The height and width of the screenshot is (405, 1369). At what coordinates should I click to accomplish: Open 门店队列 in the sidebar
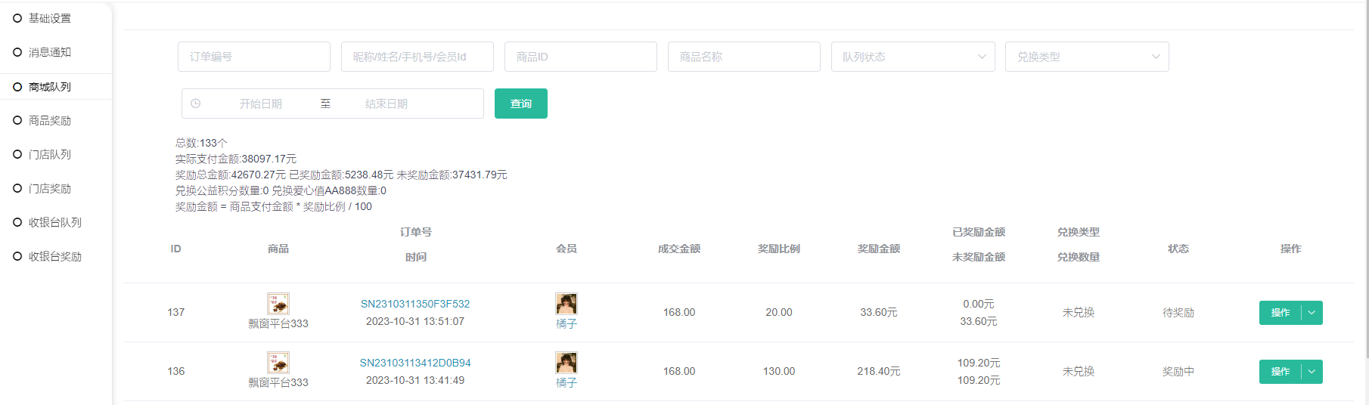[x=50, y=155]
